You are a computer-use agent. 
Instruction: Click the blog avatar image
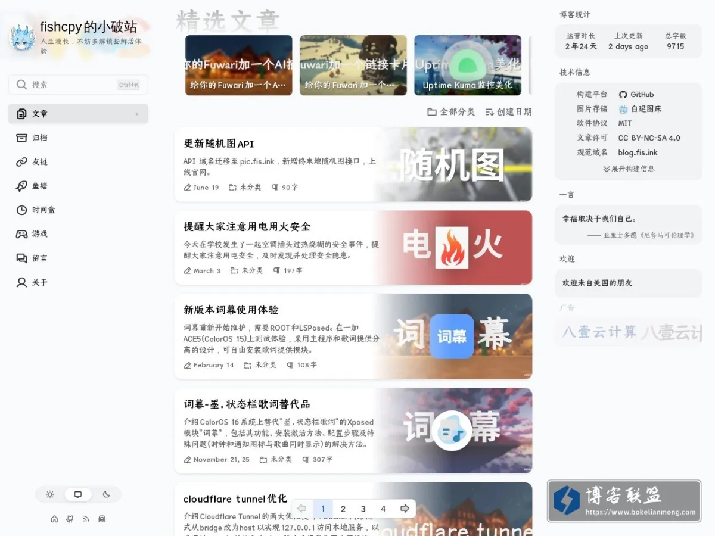(23, 37)
